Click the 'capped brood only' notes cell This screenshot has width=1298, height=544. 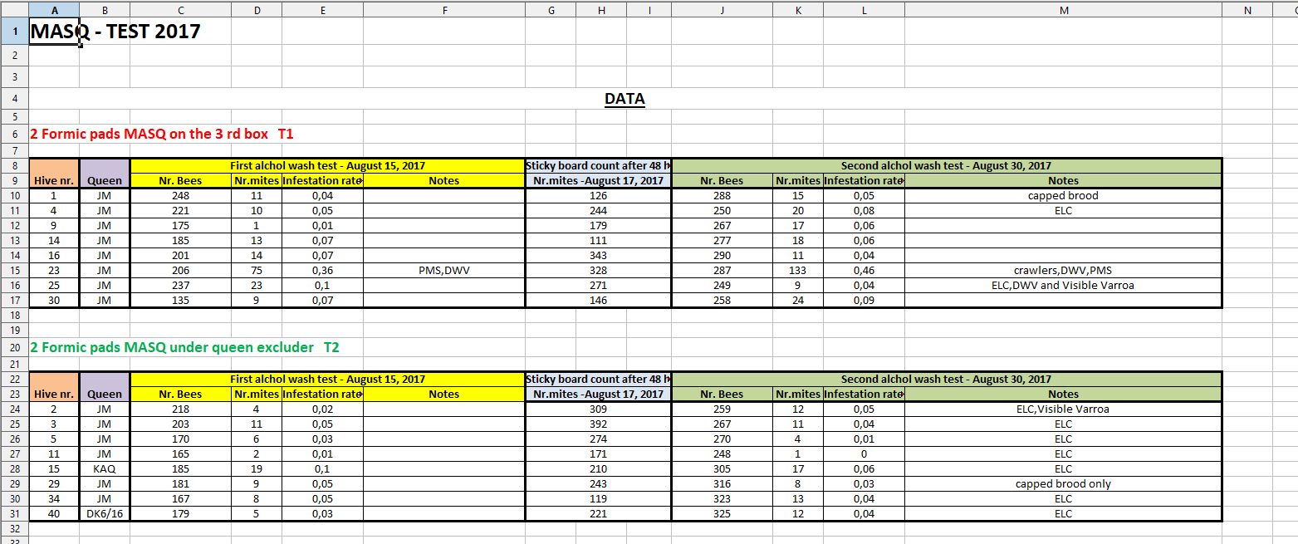[x=1063, y=483]
